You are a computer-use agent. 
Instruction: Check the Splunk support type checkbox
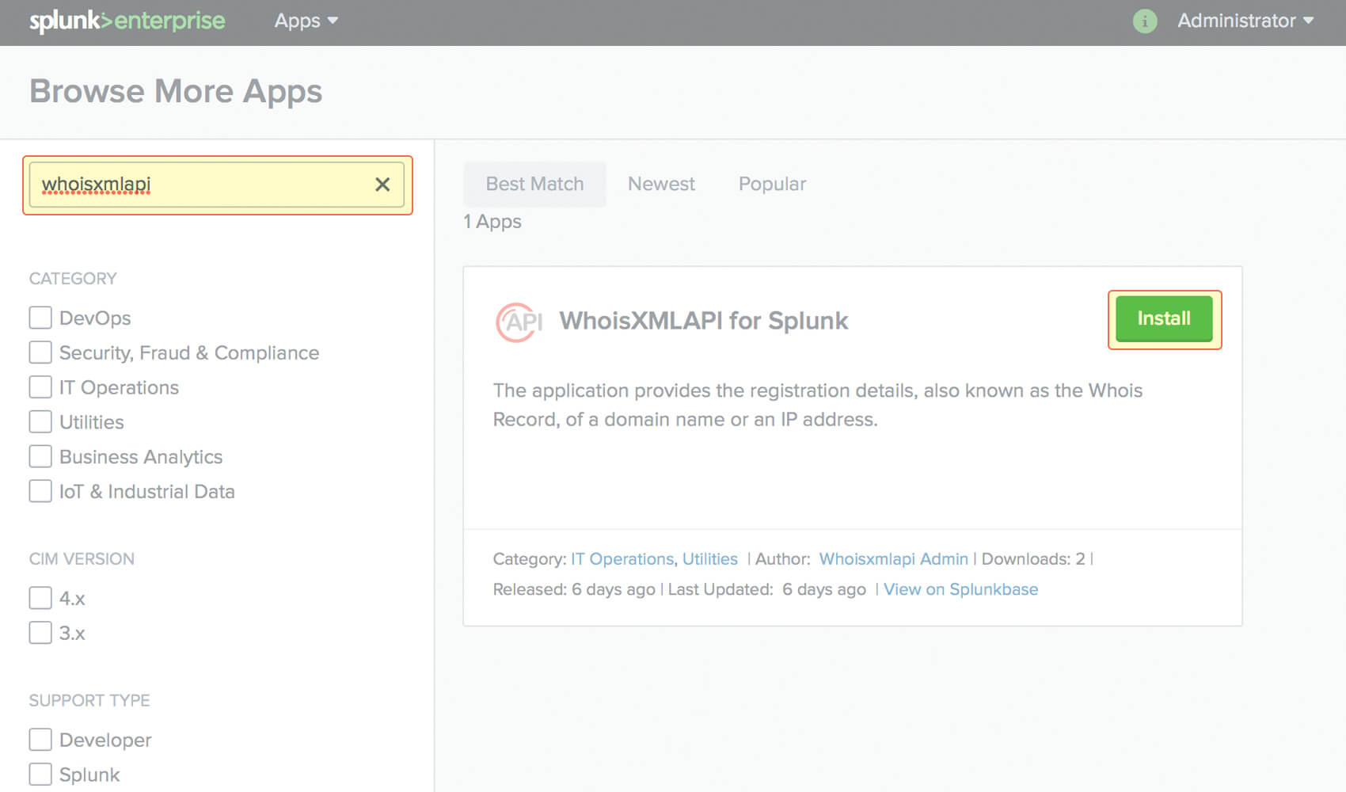tap(40, 775)
